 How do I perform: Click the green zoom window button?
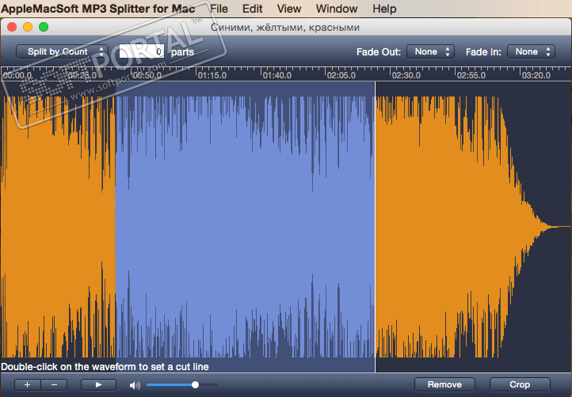[x=44, y=27]
